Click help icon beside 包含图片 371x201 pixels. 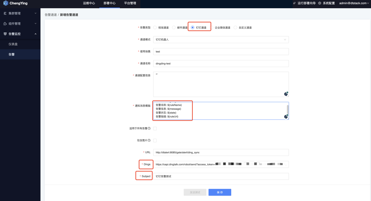point(149,140)
